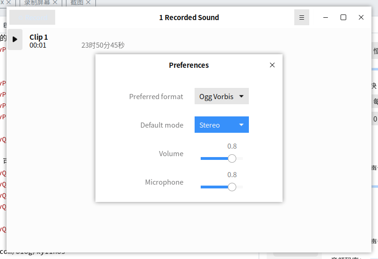This screenshot has width=378, height=259.
Task: Maximize the Sound Recorder window
Action: point(343,17)
